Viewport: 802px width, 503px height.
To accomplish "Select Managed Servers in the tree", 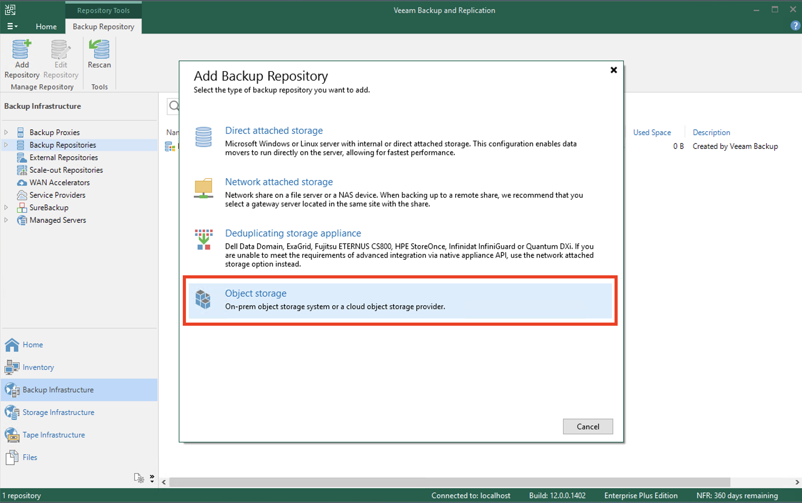I will (58, 220).
